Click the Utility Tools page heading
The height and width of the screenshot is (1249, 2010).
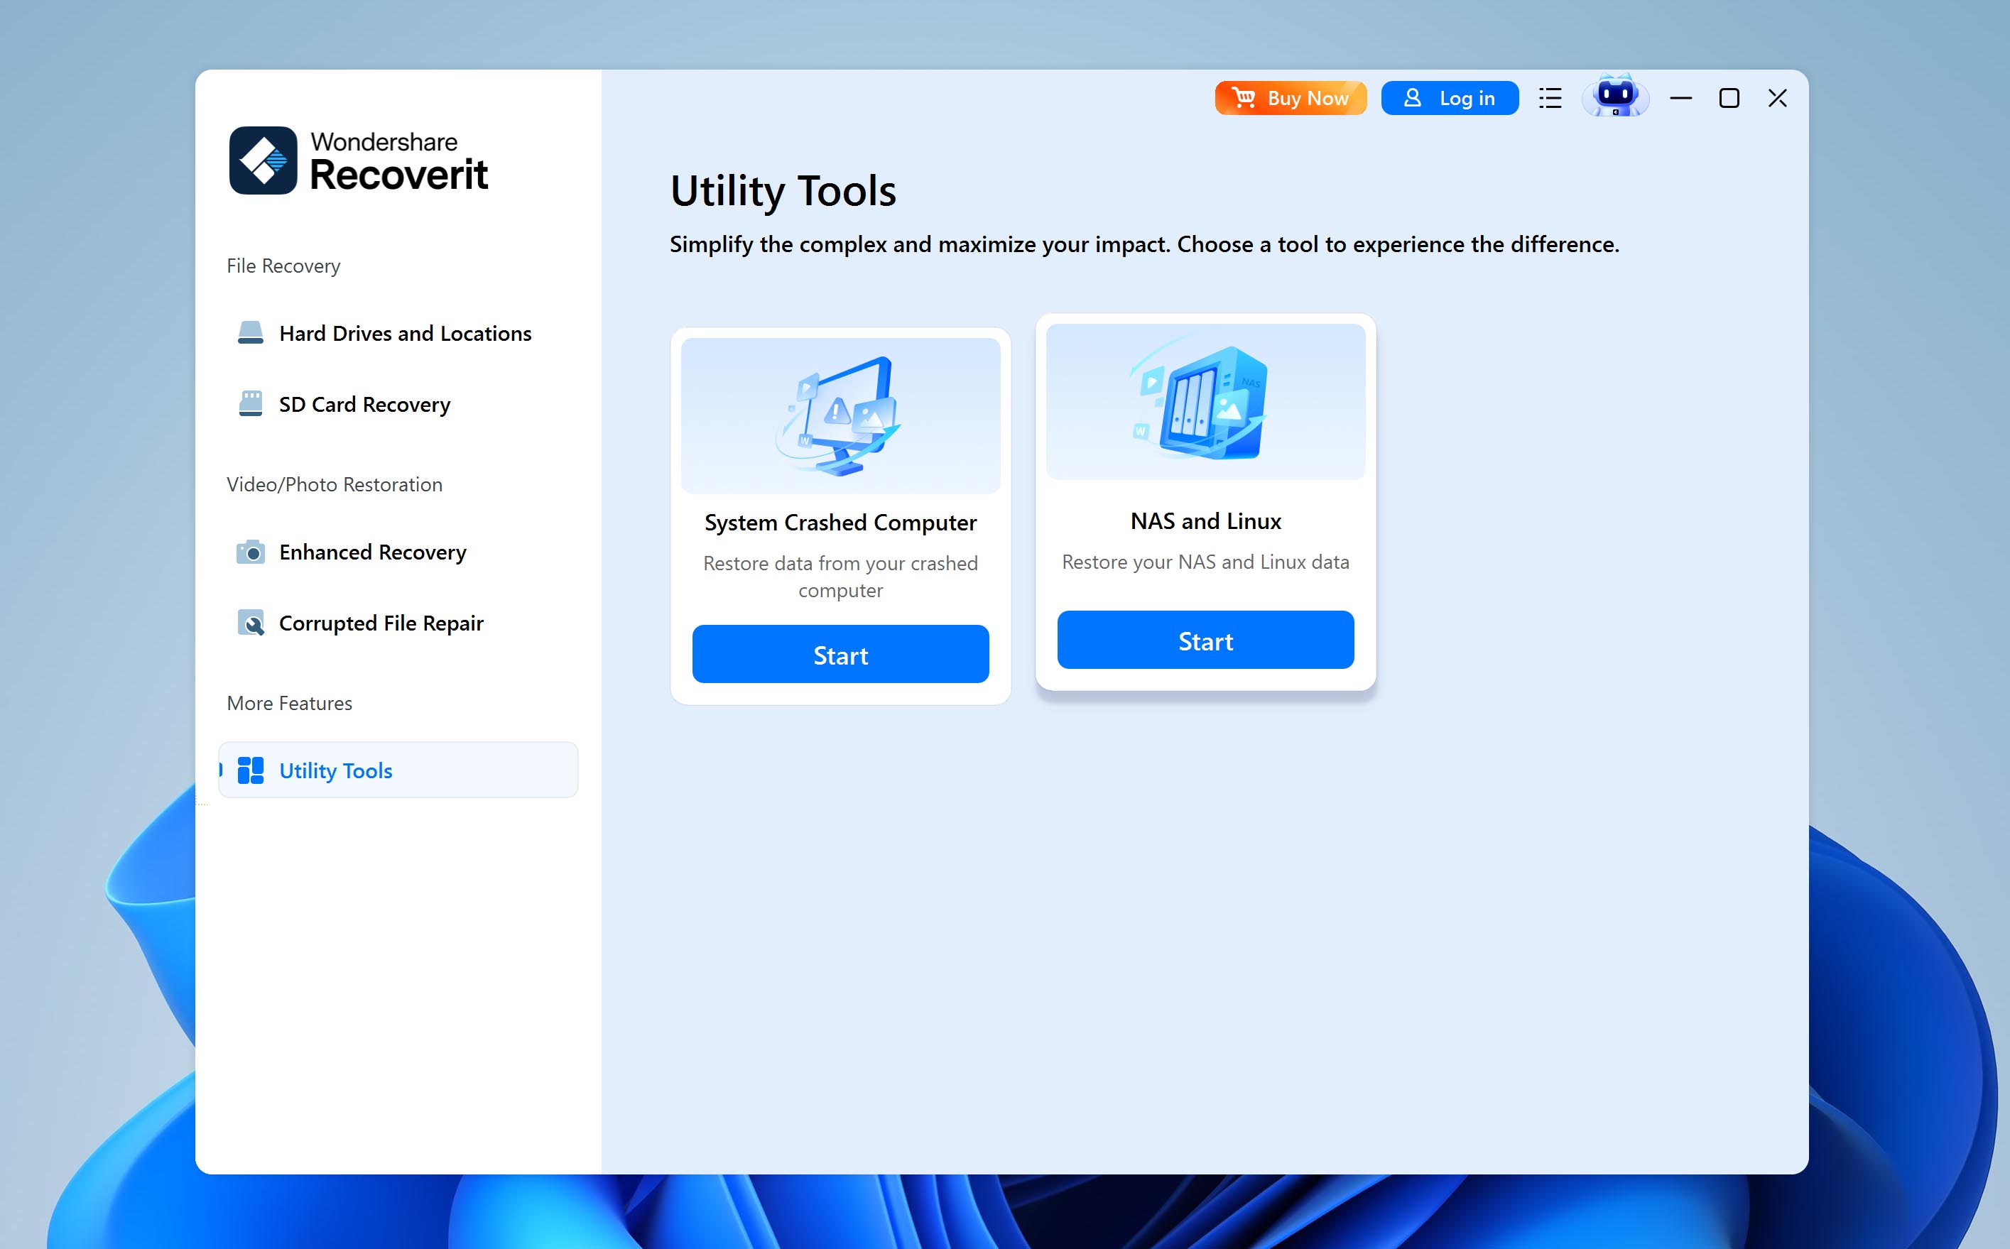click(x=783, y=191)
